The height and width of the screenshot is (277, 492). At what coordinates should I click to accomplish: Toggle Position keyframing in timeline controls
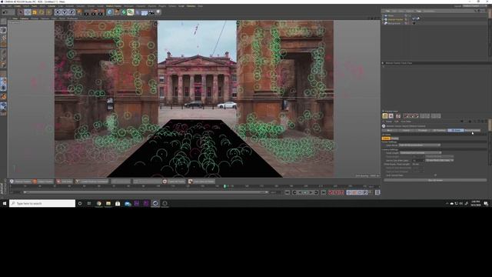(x=348, y=192)
